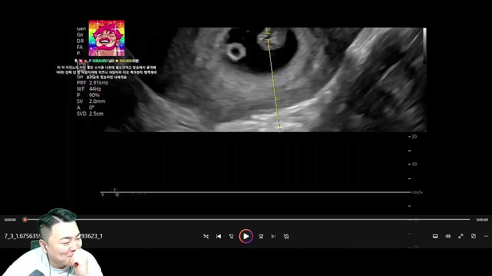492x276 pixels.
Task: Skip back 10 seconds
Action: [231, 237]
